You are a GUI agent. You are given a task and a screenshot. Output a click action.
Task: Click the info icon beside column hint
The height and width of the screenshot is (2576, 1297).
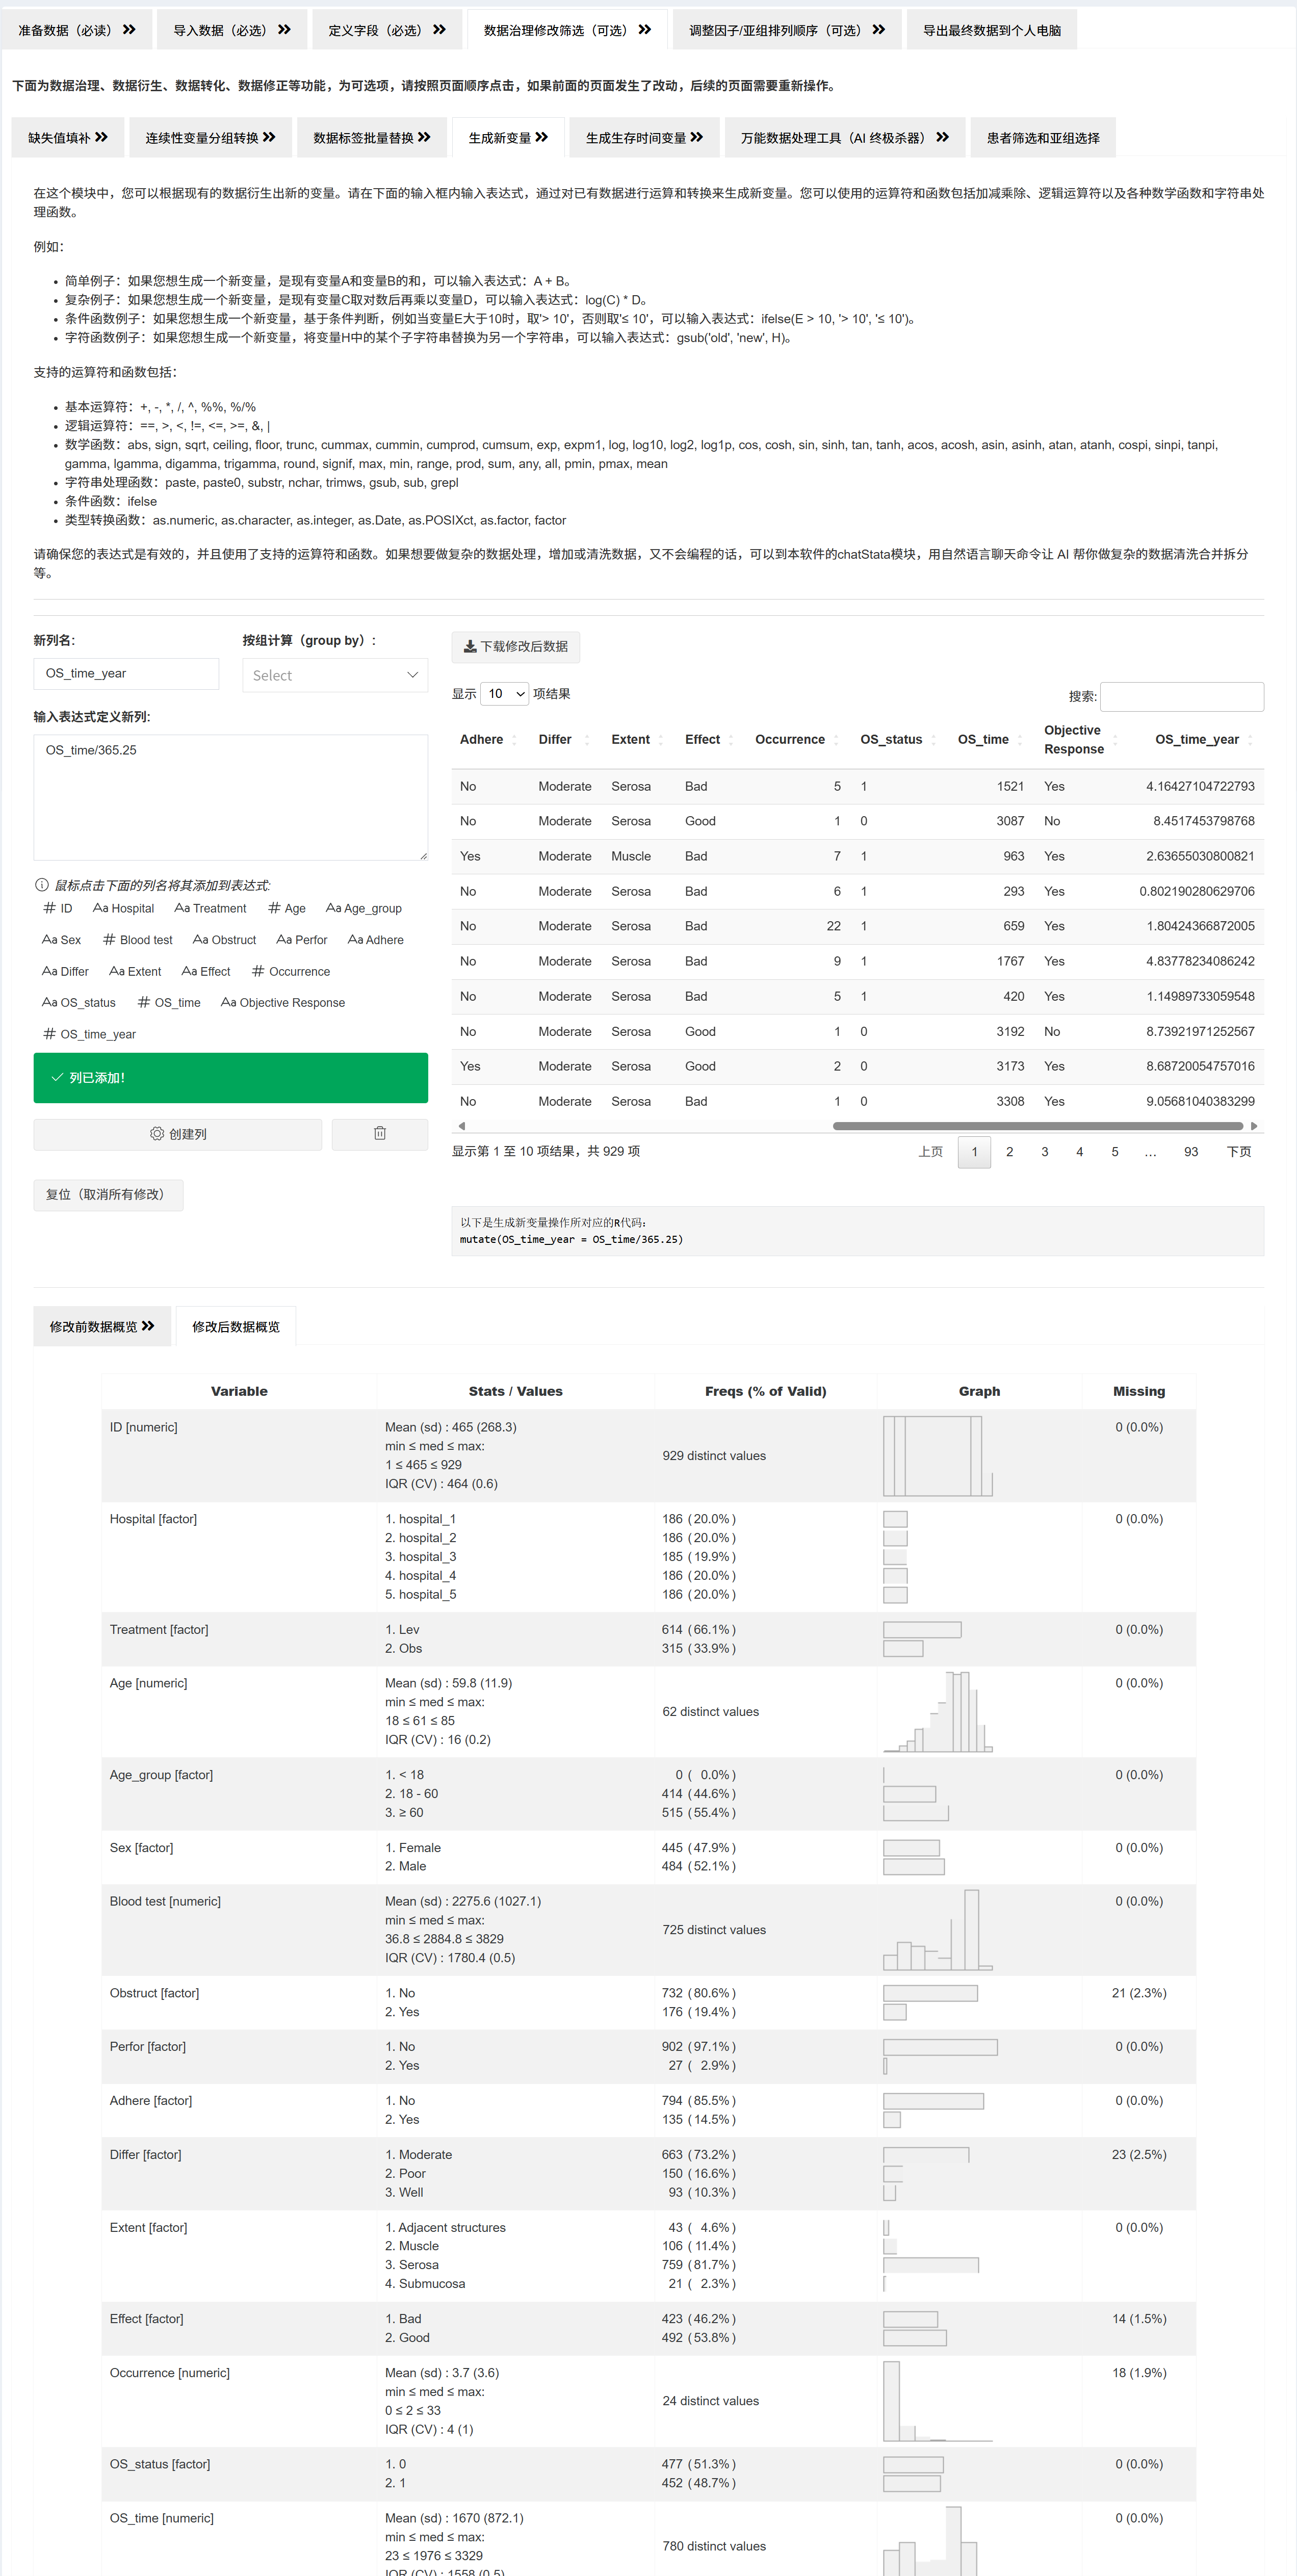42,885
